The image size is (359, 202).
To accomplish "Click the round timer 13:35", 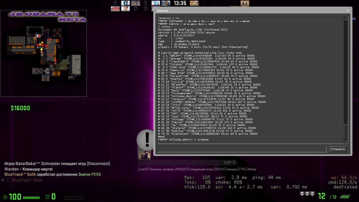I will (x=180, y=3).
